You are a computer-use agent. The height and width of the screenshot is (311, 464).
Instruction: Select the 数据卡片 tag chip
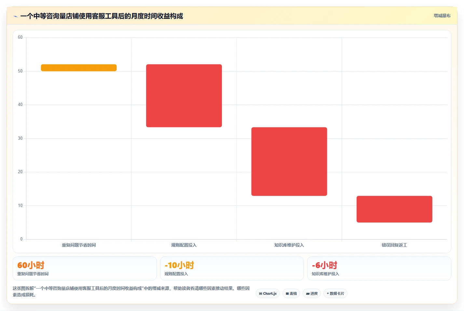(335, 293)
